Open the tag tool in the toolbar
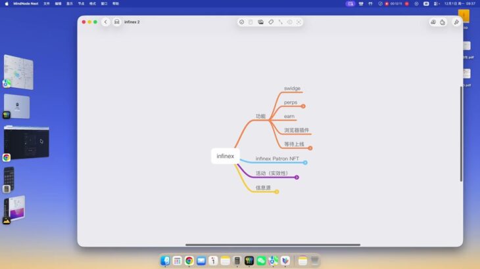The height and width of the screenshot is (269, 480). [271, 22]
